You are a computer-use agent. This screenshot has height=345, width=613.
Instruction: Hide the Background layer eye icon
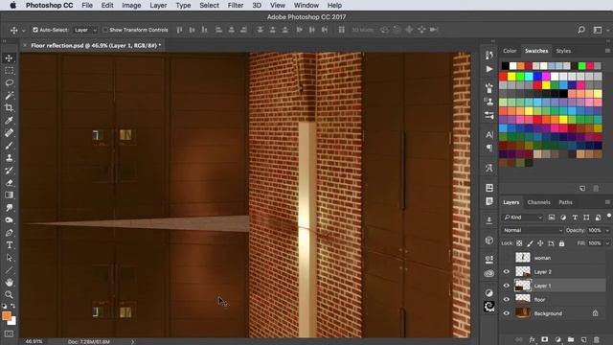point(507,313)
